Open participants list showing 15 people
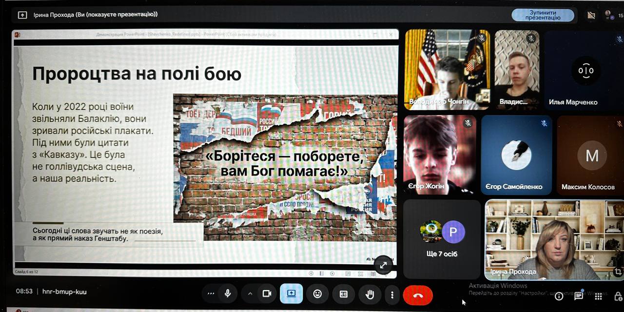 pyautogui.click(x=611, y=15)
